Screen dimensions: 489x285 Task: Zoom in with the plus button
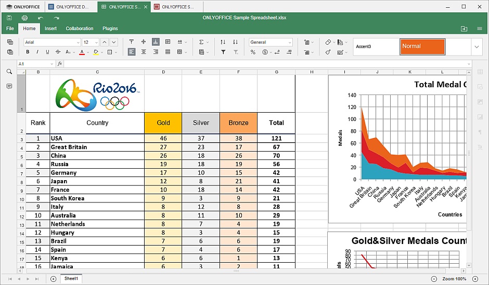[475, 279]
